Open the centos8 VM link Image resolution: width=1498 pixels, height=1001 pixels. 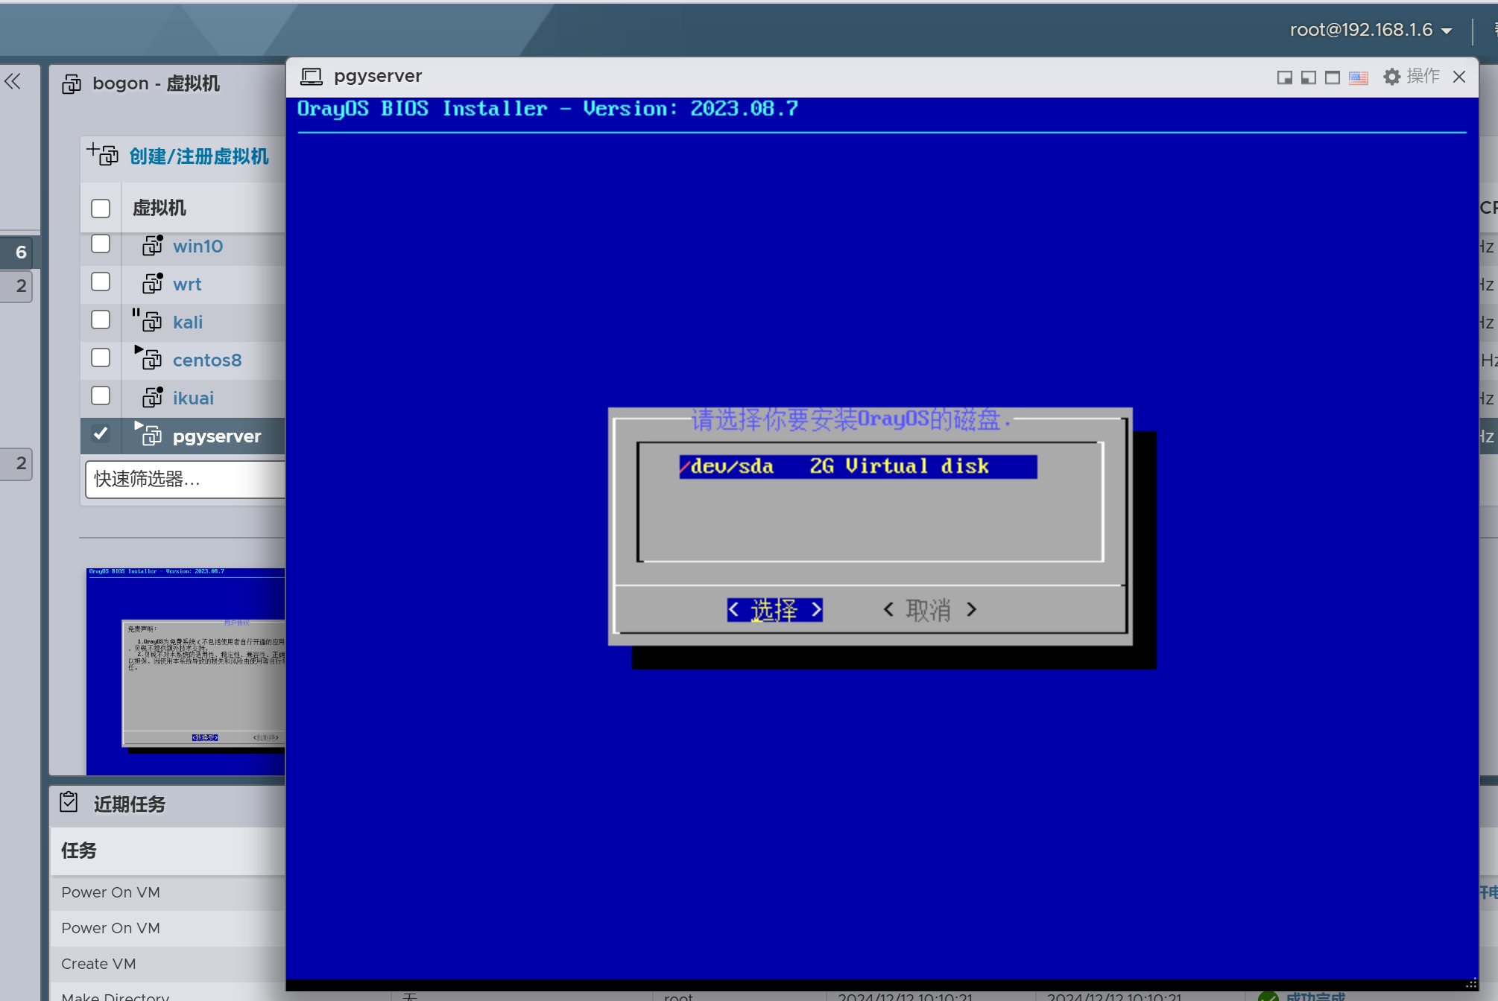pyautogui.click(x=207, y=360)
